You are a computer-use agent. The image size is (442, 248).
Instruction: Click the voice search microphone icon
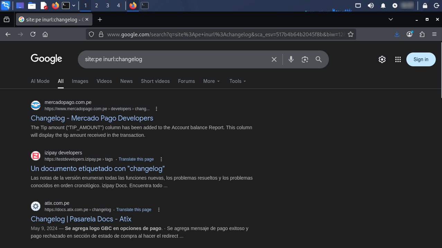tap(291, 59)
